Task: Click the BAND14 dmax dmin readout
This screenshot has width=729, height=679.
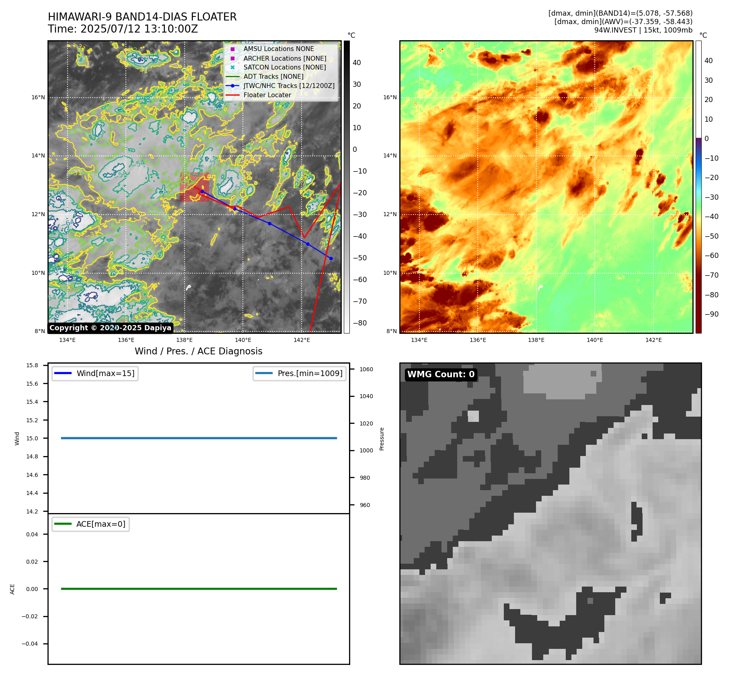Action: 620,13
